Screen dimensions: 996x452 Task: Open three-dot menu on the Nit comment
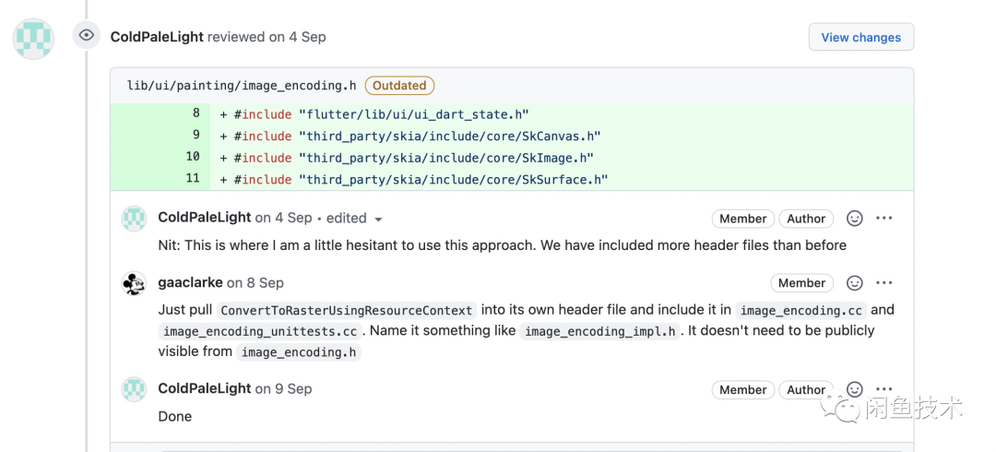click(x=884, y=219)
